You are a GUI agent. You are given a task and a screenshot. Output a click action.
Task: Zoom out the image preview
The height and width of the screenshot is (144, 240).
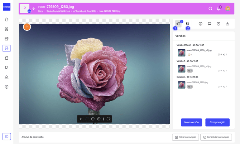[93, 119]
